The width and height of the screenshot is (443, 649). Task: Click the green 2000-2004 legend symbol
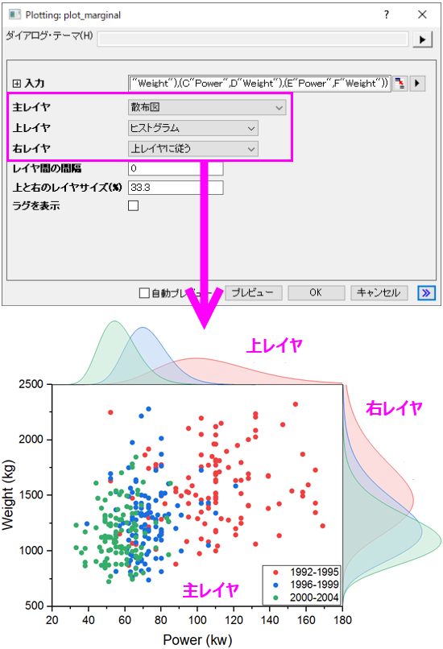pos(275,597)
